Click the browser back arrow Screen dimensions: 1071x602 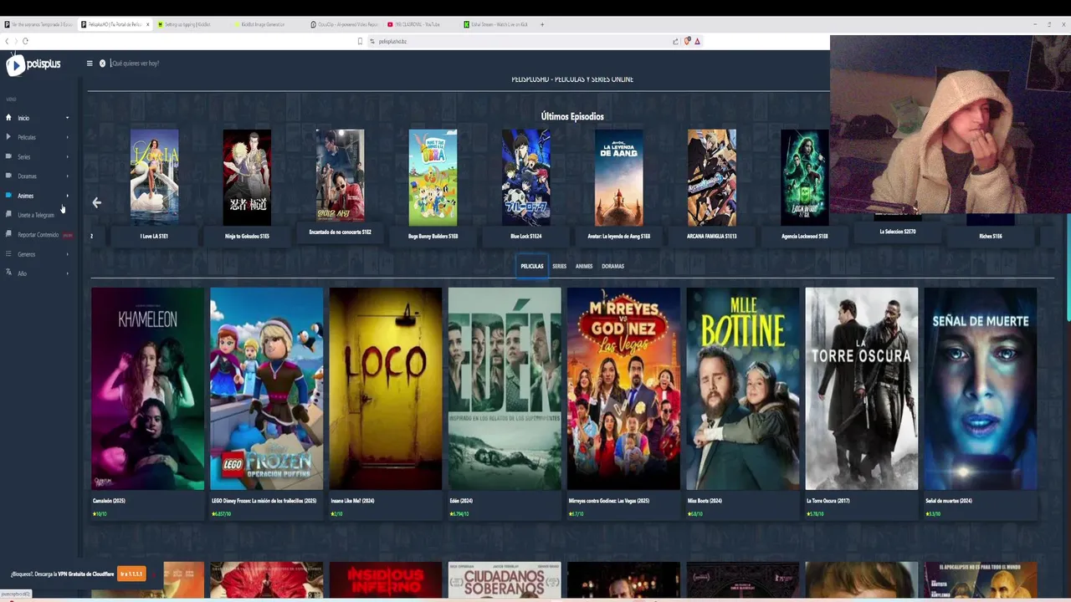point(7,41)
